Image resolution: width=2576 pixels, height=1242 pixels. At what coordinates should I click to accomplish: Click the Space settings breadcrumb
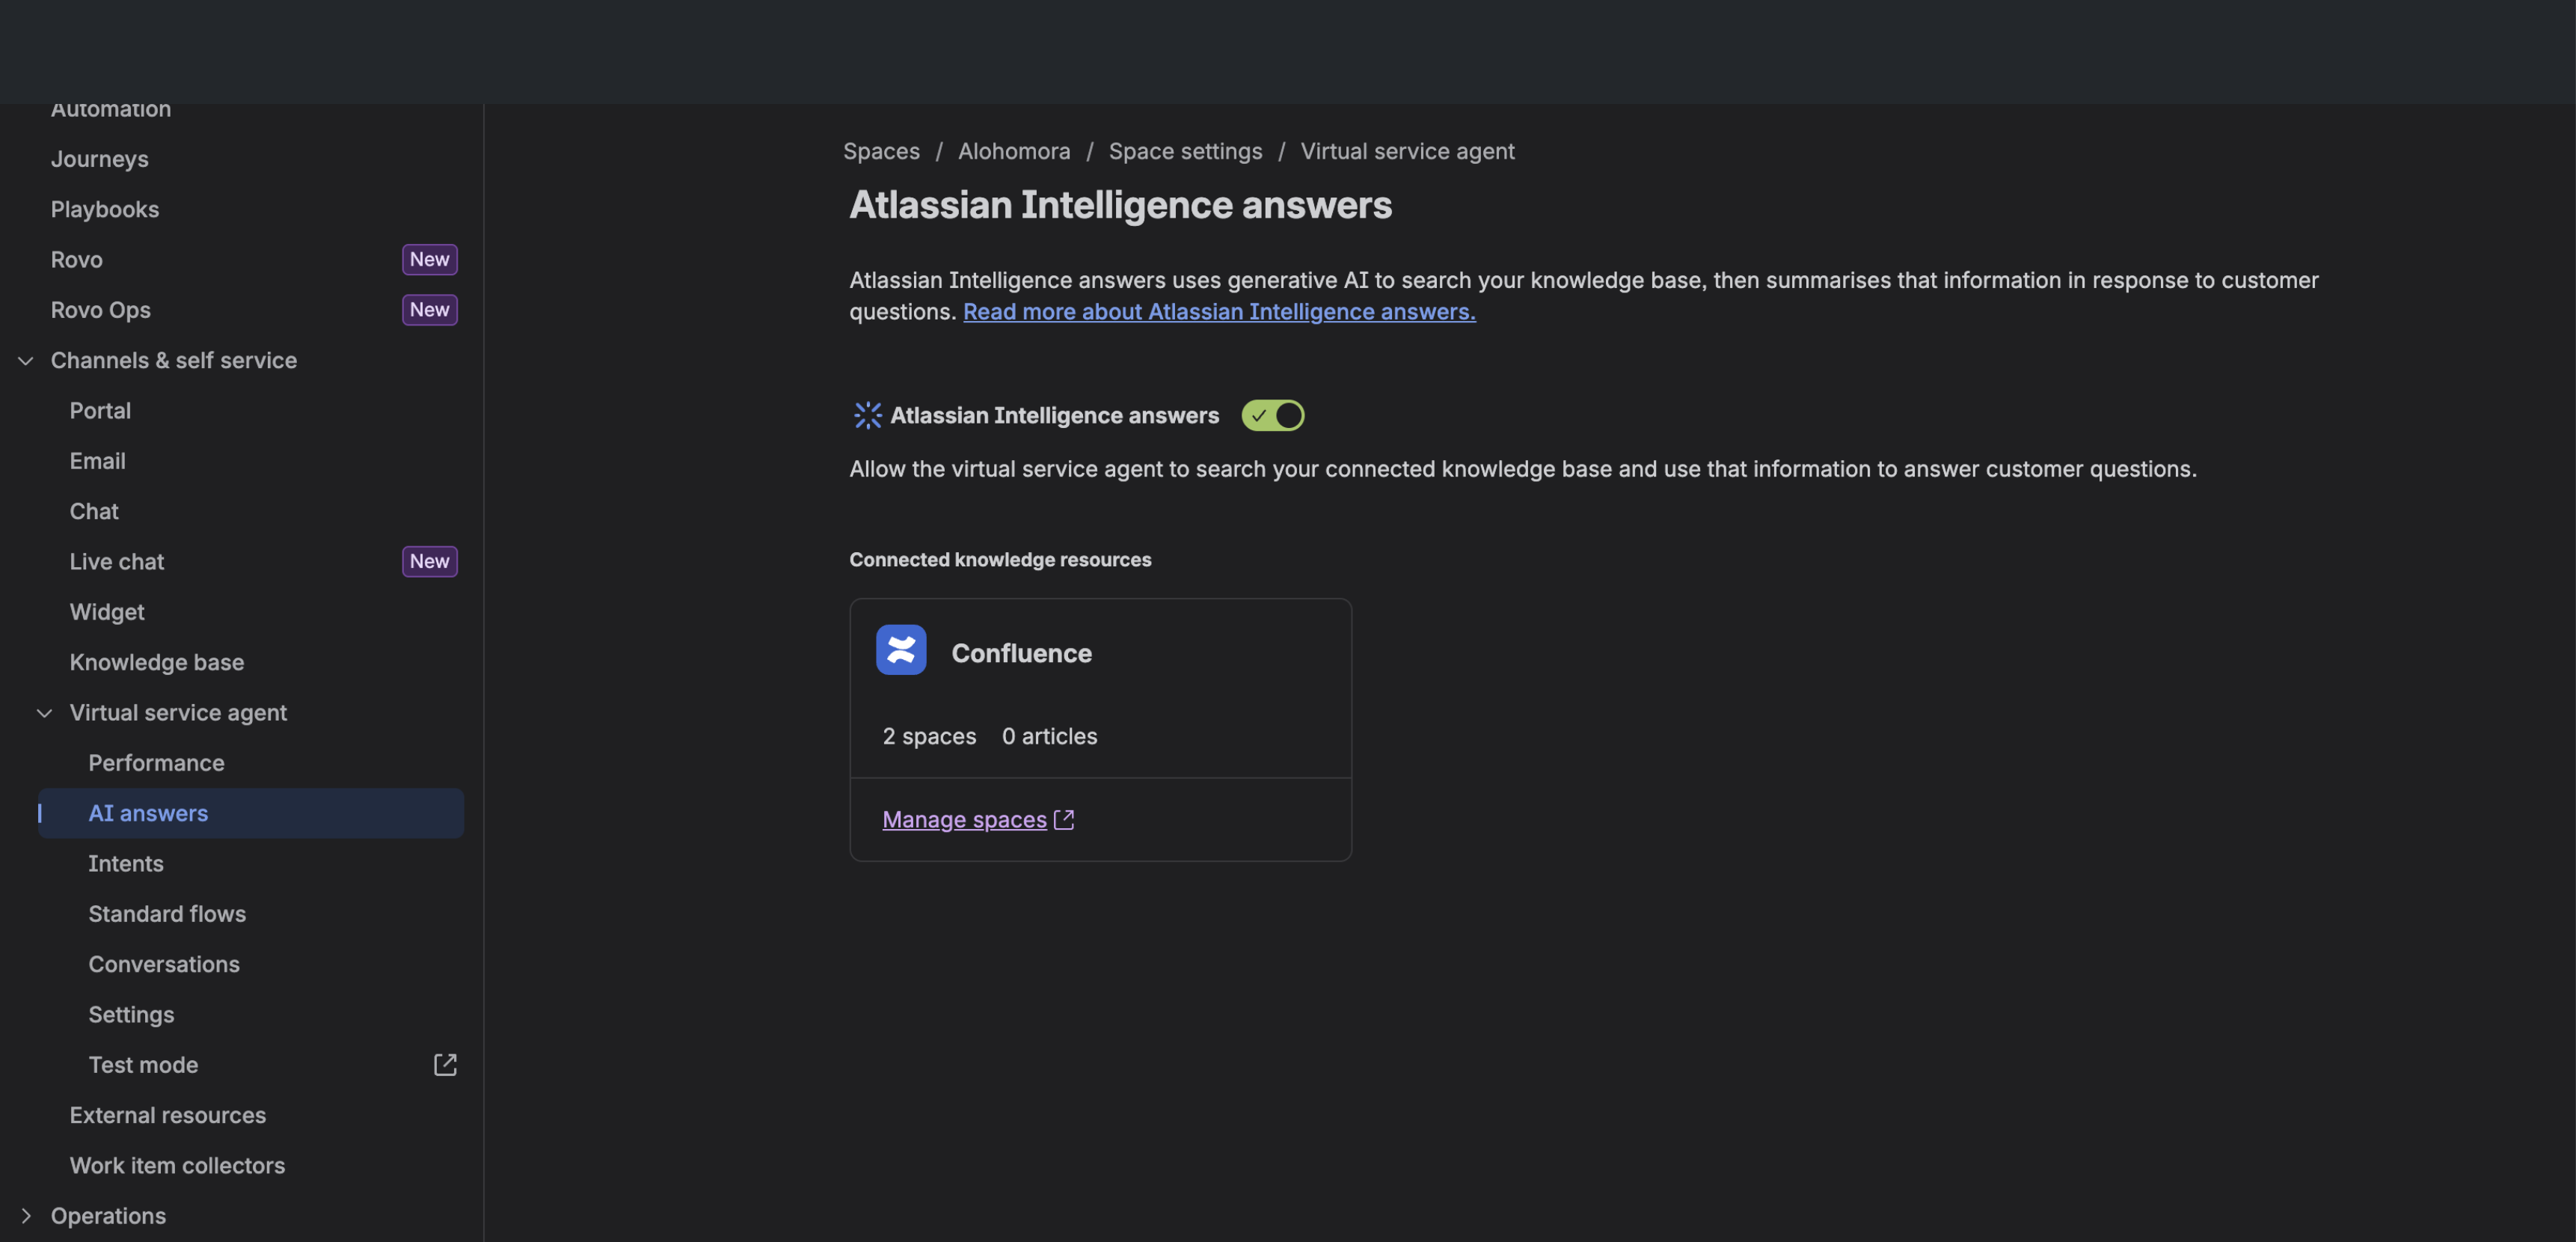point(1185,151)
